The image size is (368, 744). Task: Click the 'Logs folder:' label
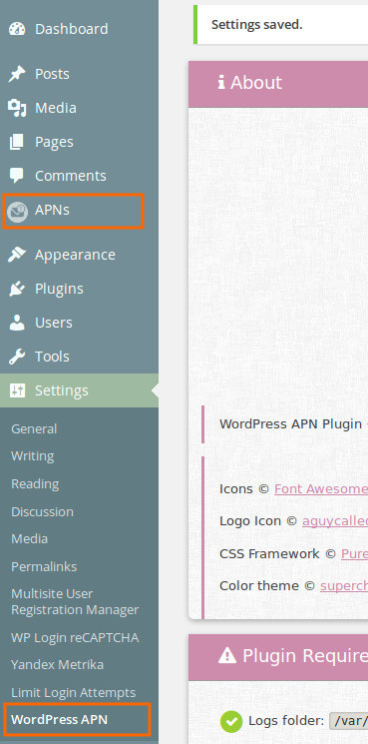tap(286, 722)
